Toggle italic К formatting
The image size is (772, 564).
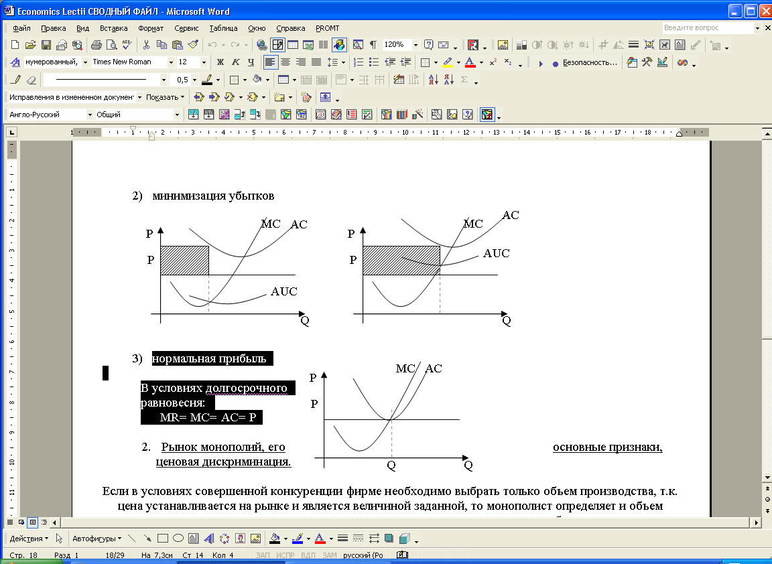(236, 62)
